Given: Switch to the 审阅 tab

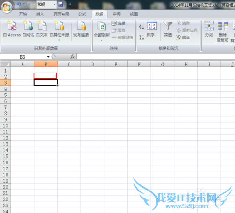Looking at the screenshot, I should [117, 14].
